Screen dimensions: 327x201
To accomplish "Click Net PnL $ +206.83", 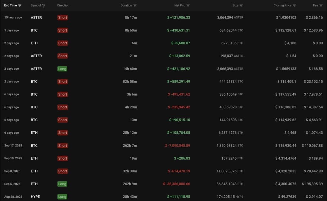I will (x=182, y=158).
